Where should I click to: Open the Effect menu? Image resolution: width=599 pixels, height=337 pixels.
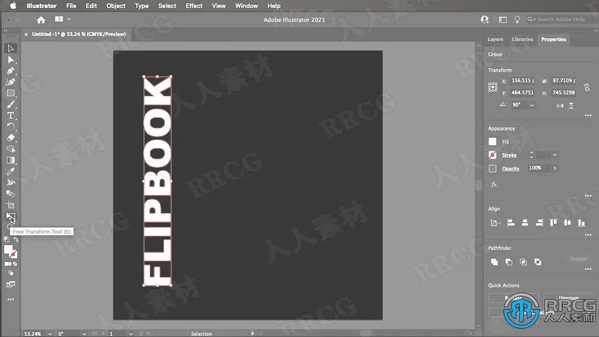194,6
